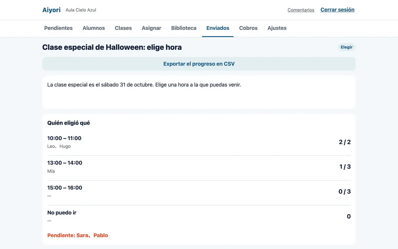The width and height of the screenshot is (398, 249).
Task: Select the 13:00 – 14:00 time slot label
Action: tap(65, 163)
